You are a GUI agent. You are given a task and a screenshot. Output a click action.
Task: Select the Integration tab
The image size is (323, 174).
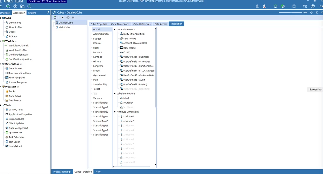click(177, 24)
